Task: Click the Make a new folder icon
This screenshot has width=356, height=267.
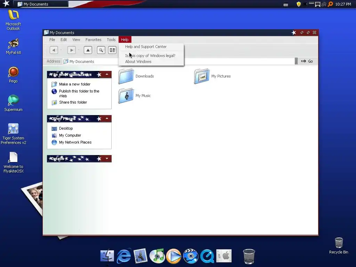Action: click(54, 84)
